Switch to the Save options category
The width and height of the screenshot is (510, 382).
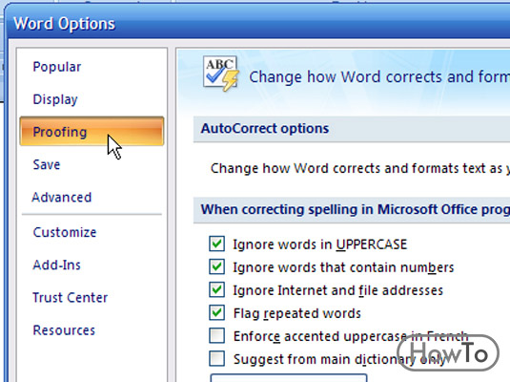pos(47,164)
